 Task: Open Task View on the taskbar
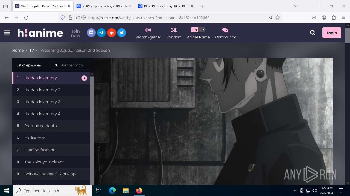98,191
